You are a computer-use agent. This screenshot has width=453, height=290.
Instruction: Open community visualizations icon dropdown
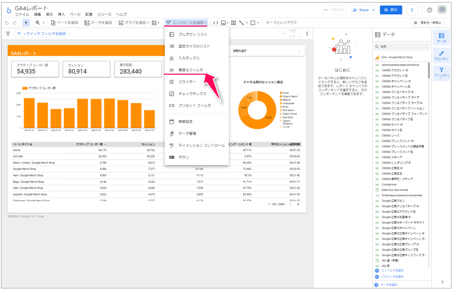pos(155,23)
